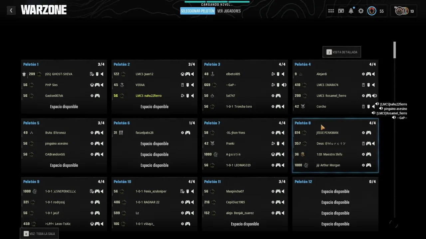Click controller icon for JESSE PINKMAN
426x239 pixels.
[368, 133]
